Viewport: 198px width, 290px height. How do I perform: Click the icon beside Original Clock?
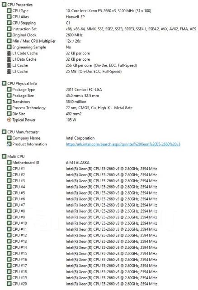click(x=9, y=35)
